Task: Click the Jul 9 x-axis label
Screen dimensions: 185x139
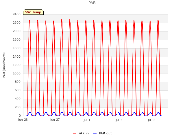Action: (151, 120)
